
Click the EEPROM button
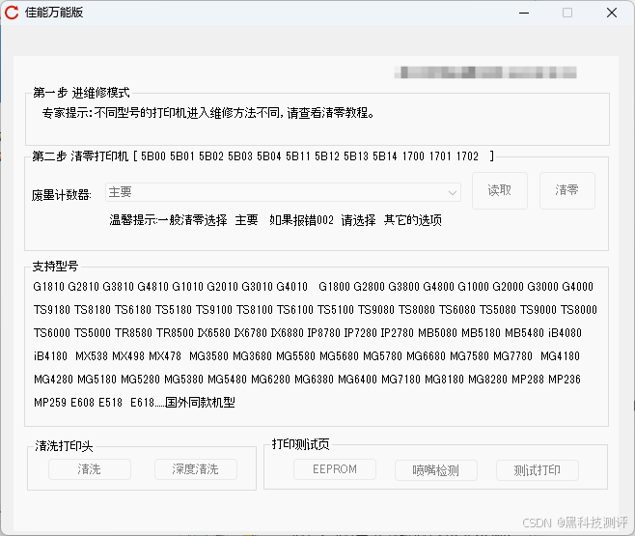tap(335, 469)
